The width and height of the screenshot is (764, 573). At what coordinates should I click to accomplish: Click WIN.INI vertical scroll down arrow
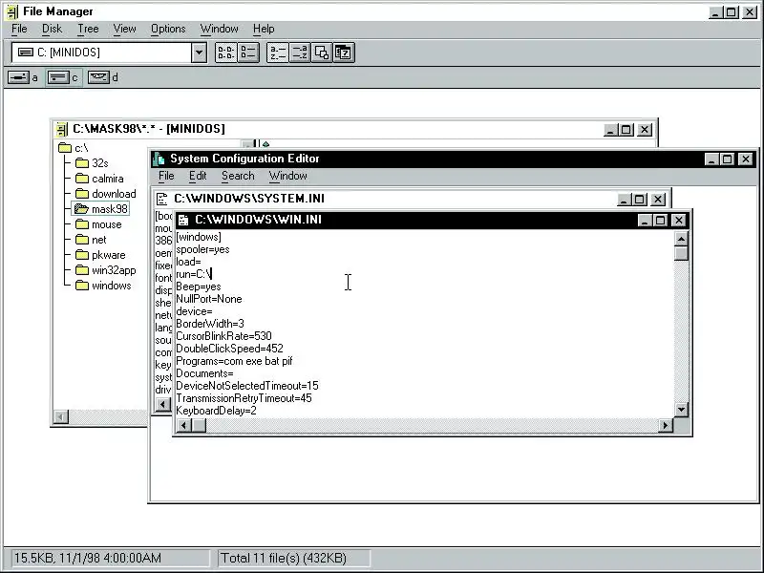pos(681,410)
